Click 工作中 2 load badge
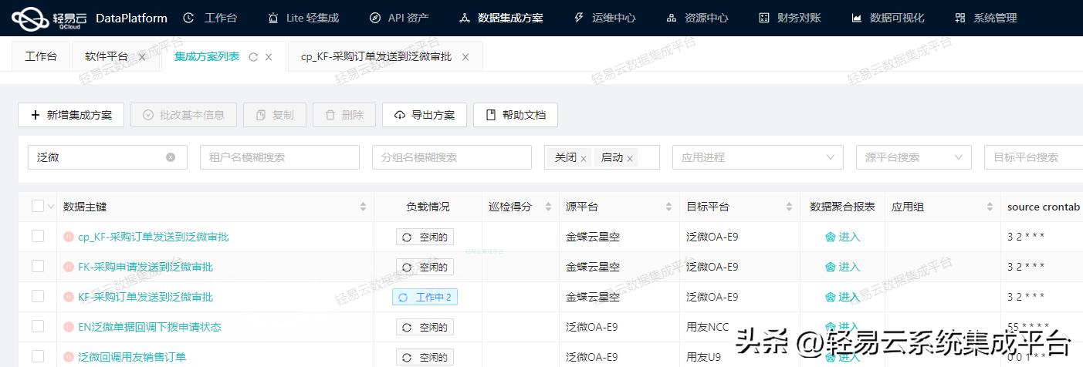Viewport: 1083px width, 367px height. 425,297
